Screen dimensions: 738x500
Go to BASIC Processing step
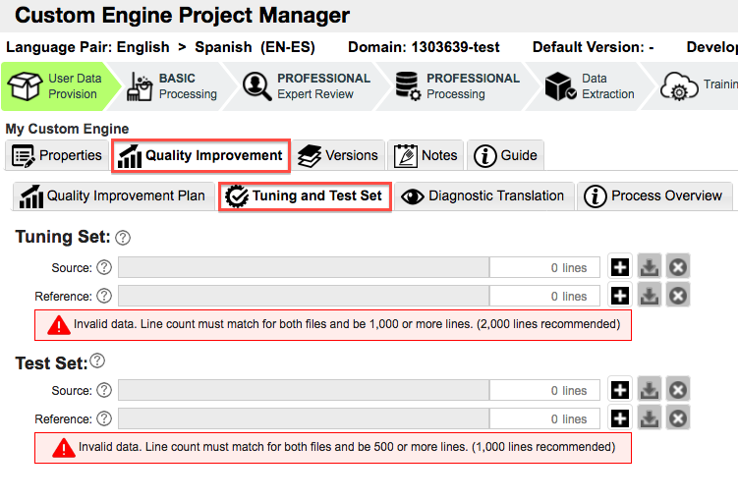pyautogui.click(x=172, y=86)
